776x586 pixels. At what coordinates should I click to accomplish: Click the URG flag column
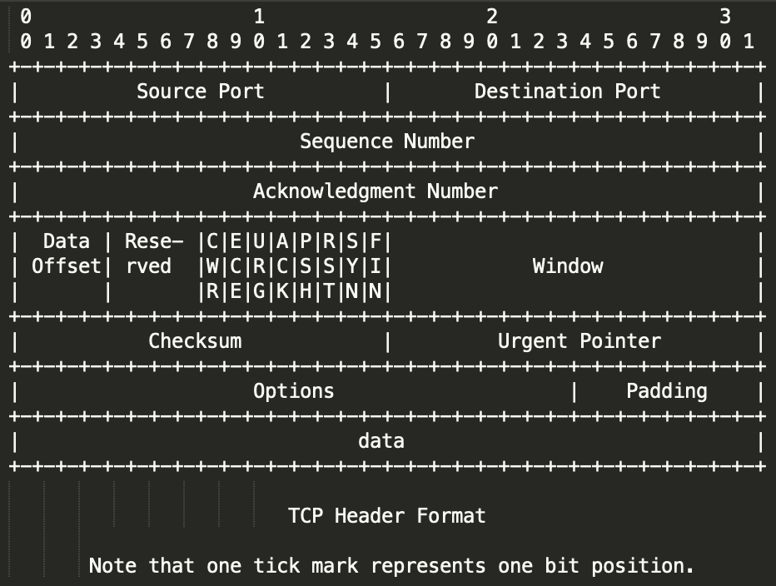click(x=259, y=266)
